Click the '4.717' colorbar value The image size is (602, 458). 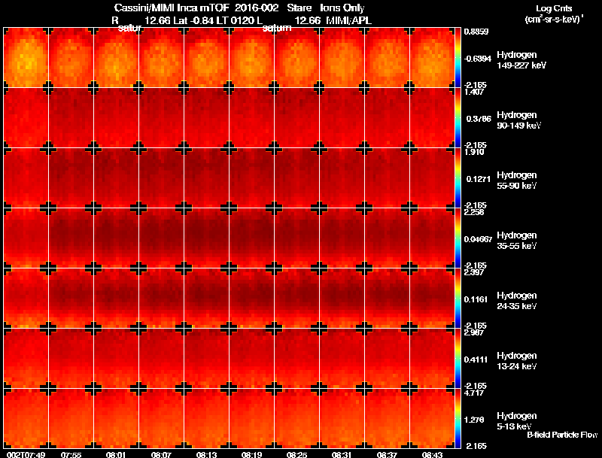pos(475,393)
